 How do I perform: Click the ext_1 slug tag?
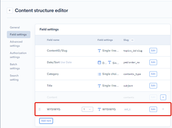tap(127, 109)
